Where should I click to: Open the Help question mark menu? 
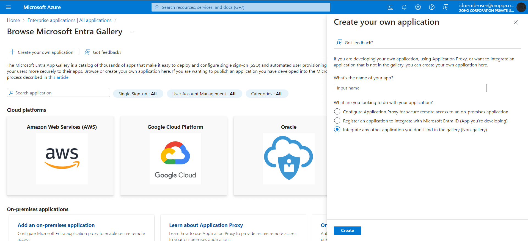[431, 7]
